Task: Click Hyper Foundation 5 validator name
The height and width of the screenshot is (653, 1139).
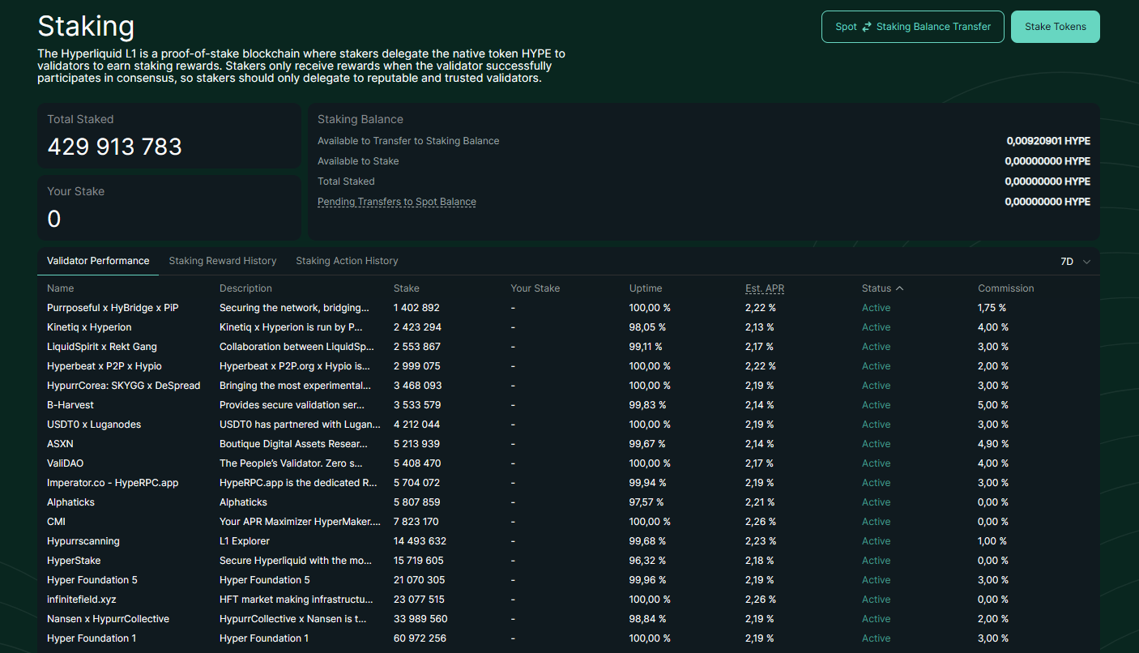Action: click(92, 580)
